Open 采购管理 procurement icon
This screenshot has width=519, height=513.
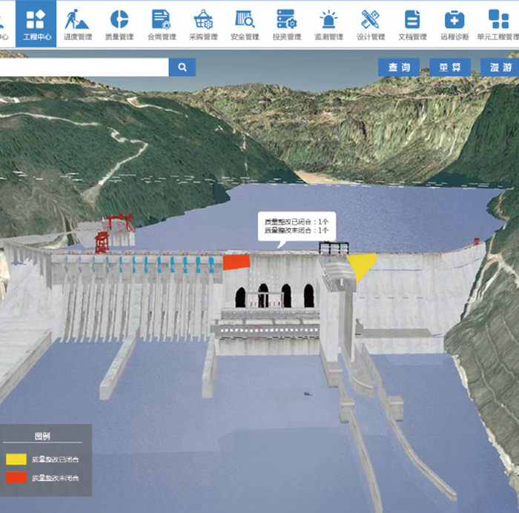point(202,24)
